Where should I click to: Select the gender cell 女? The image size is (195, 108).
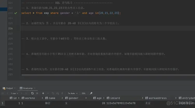click(x=66, y=103)
